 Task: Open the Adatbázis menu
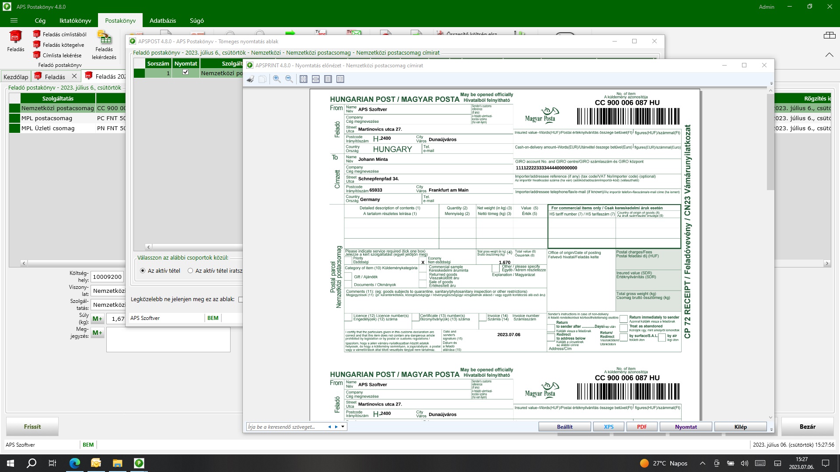(163, 21)
